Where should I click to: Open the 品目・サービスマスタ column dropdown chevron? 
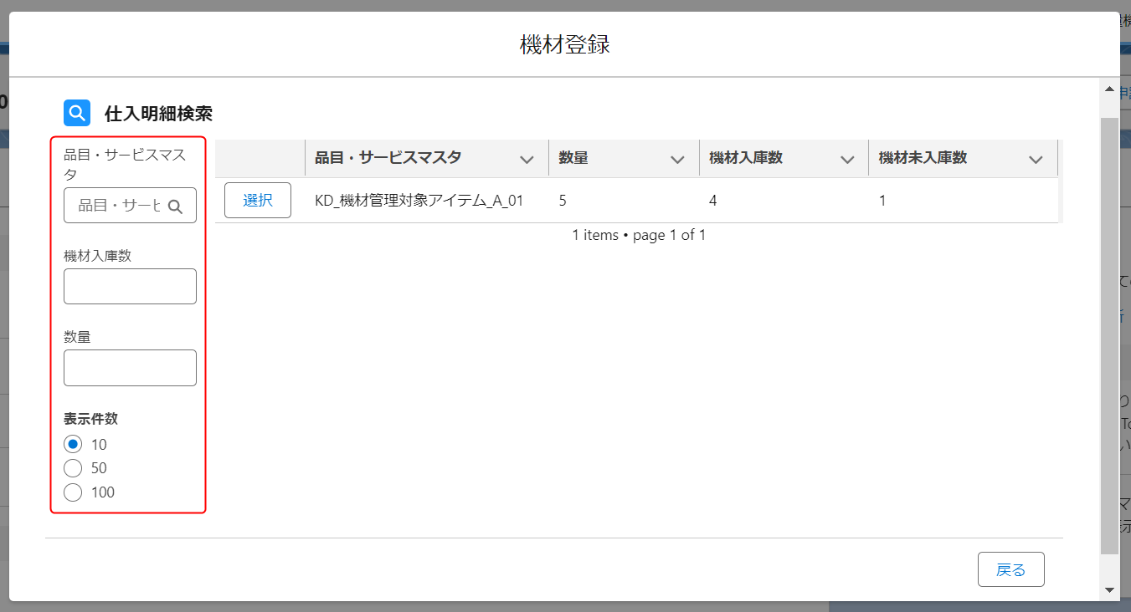coord(527,159)
